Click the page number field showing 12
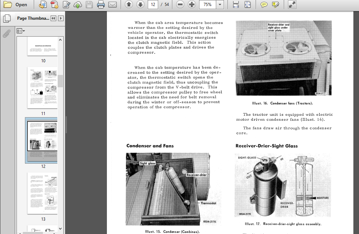 point(153,5)
